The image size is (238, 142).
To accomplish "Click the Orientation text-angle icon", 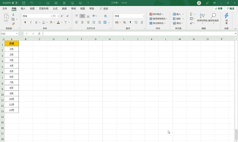I will 94,16.
